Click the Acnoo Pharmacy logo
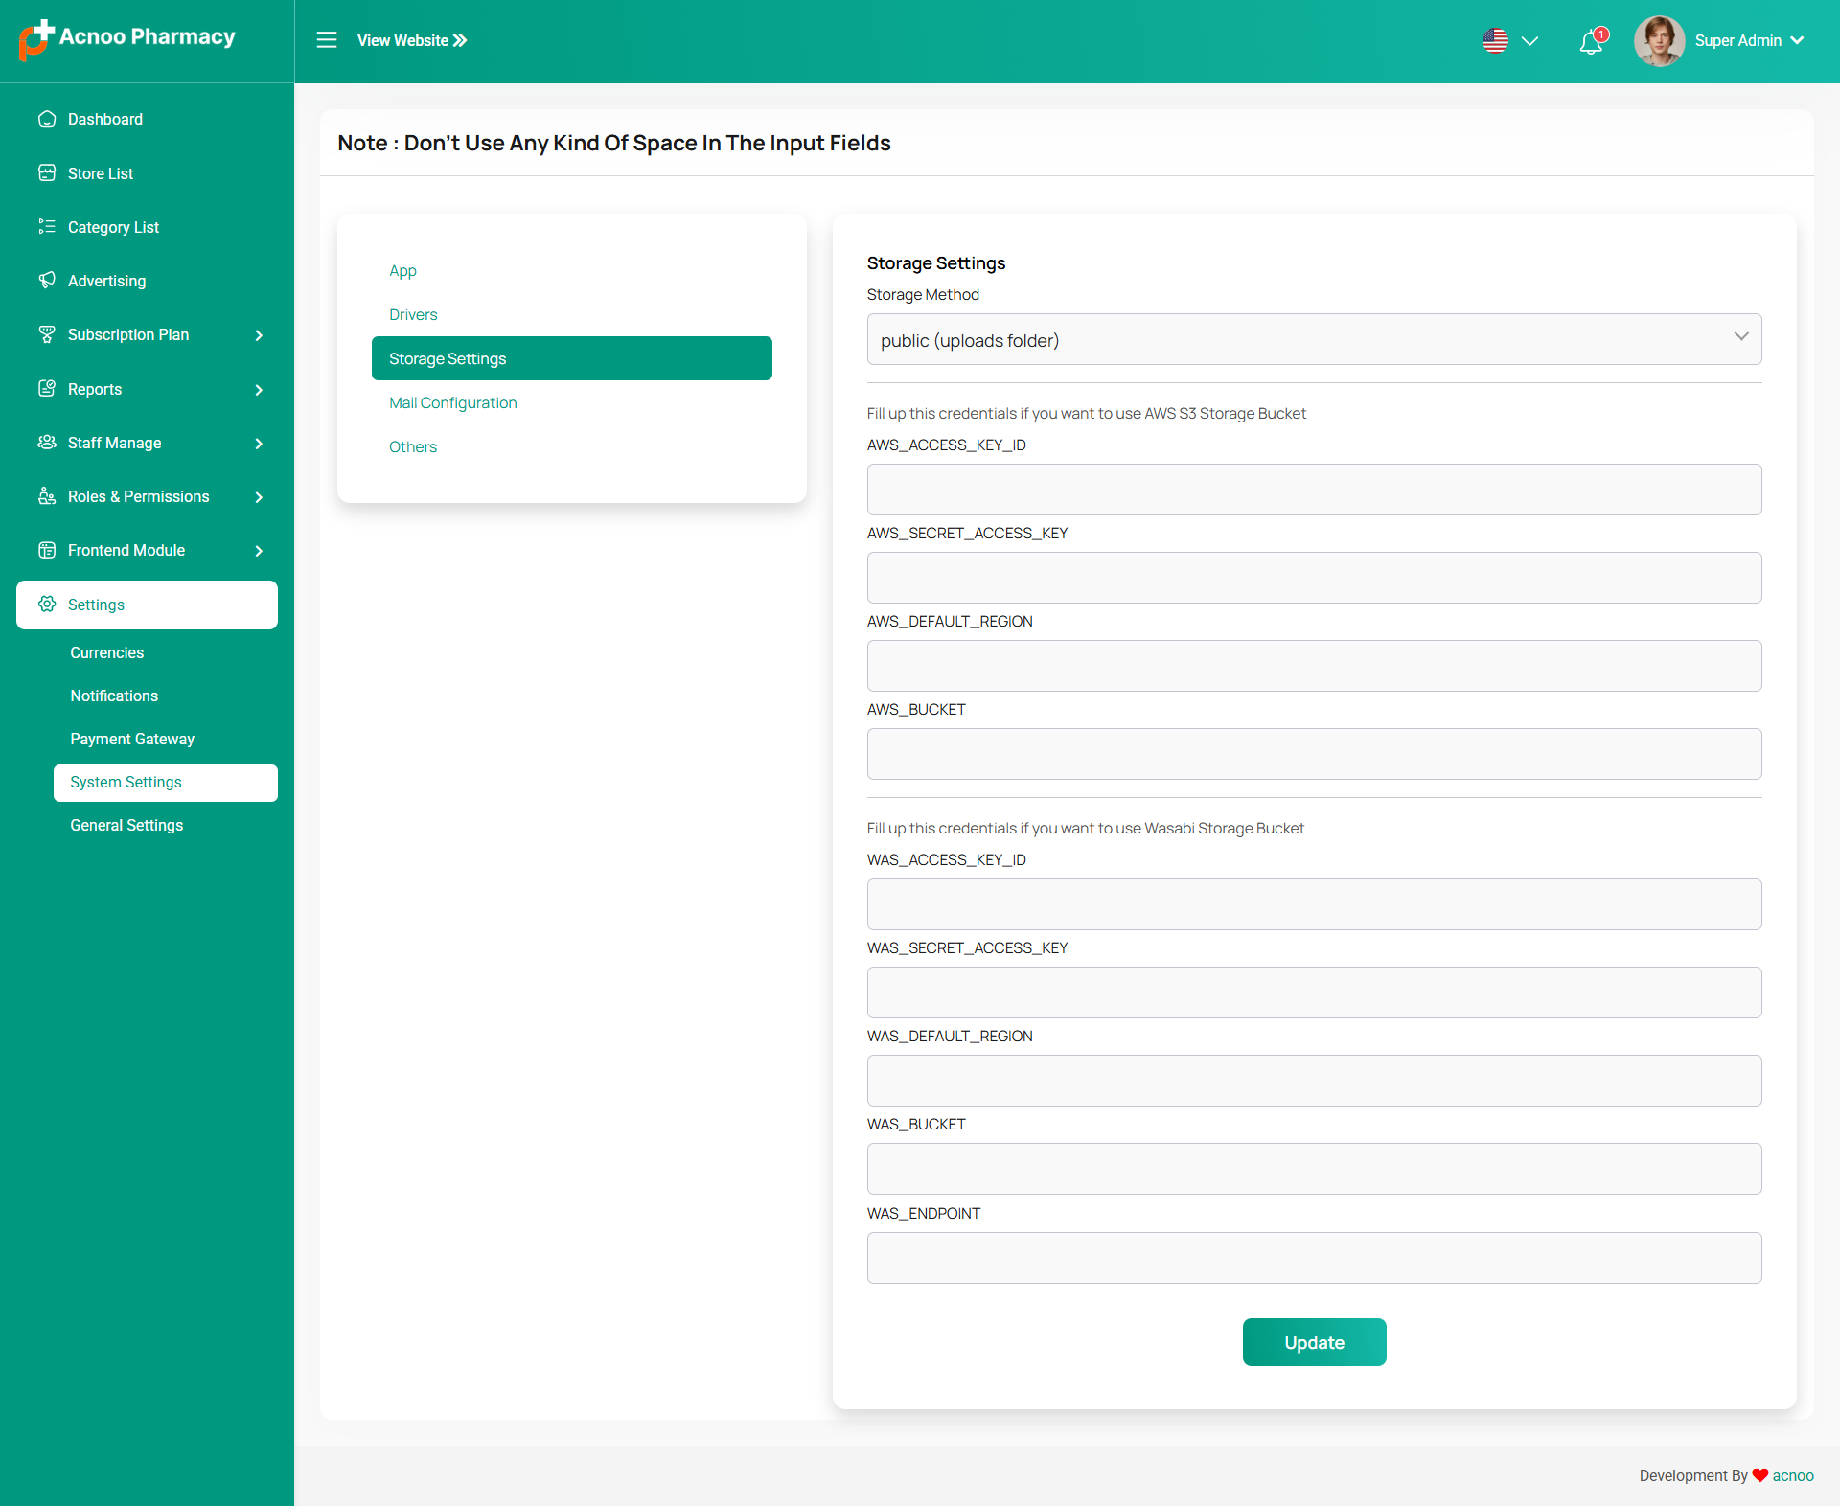Viewport: 1840px width, 1506px height. tap(127, 38)
